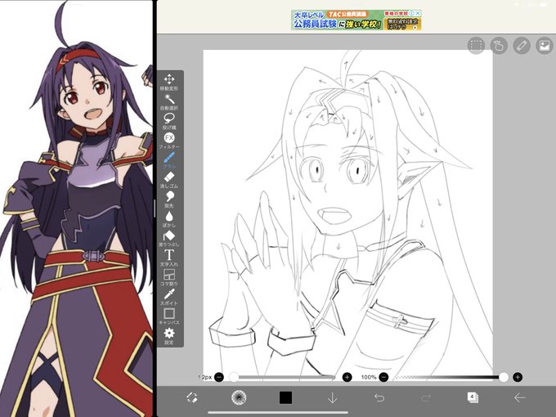Pick the Smudge (指先) tool
This screenshot has width=556, height=417.
click(169, 200)
